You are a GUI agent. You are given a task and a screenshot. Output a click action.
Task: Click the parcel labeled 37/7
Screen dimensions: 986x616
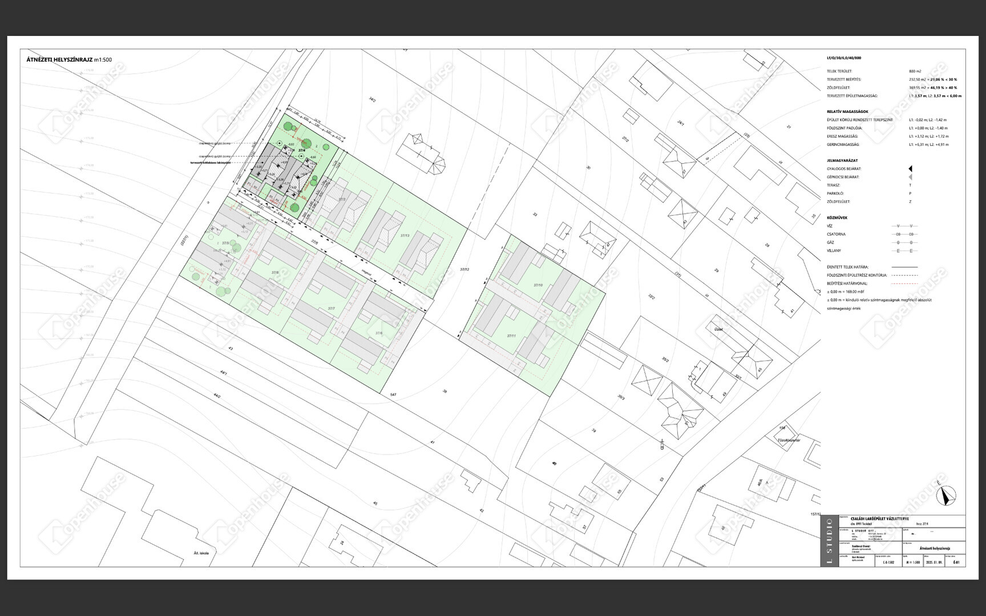(x=331, y=309)
